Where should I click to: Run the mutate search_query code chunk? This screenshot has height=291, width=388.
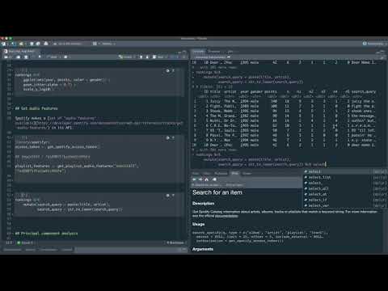pyautogui.click(x=173, y=196)
